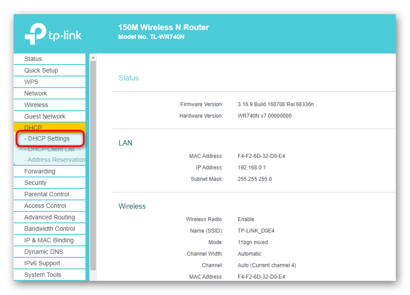Image resolution: width=410 pixels, height=295 pixels.
Task: Open Guest Network settings
Action: 50,116
